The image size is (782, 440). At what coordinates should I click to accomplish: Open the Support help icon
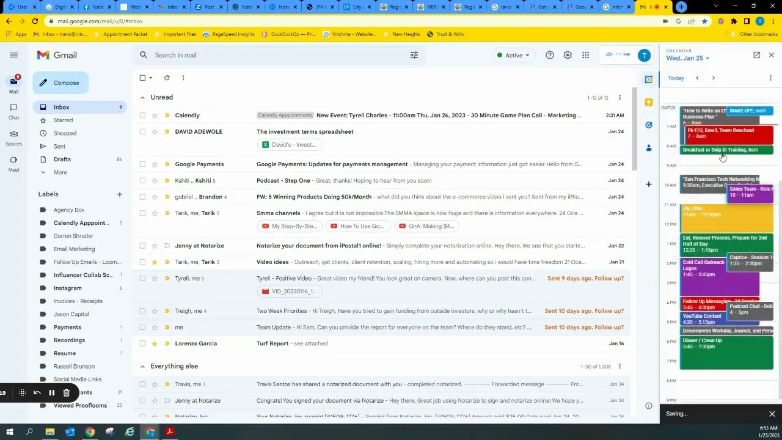(550, 55)
